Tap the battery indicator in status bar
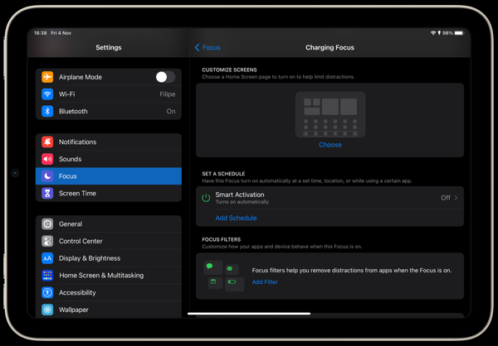 [459, 33]
